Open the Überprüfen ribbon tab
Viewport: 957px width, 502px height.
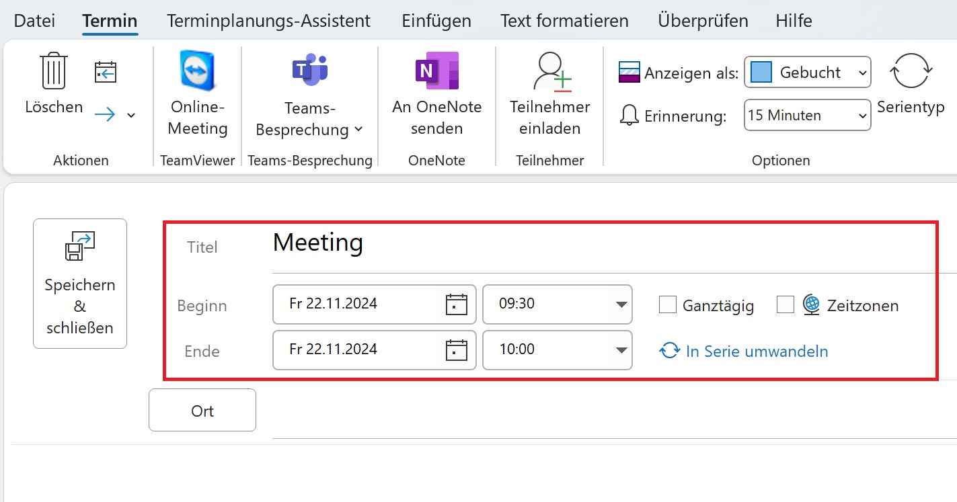[x=702, y=20]
